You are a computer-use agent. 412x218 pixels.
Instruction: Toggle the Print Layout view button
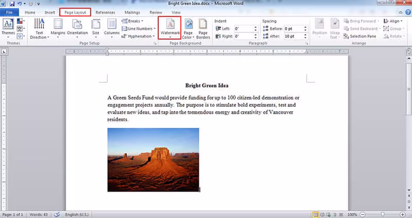point(316,214)
